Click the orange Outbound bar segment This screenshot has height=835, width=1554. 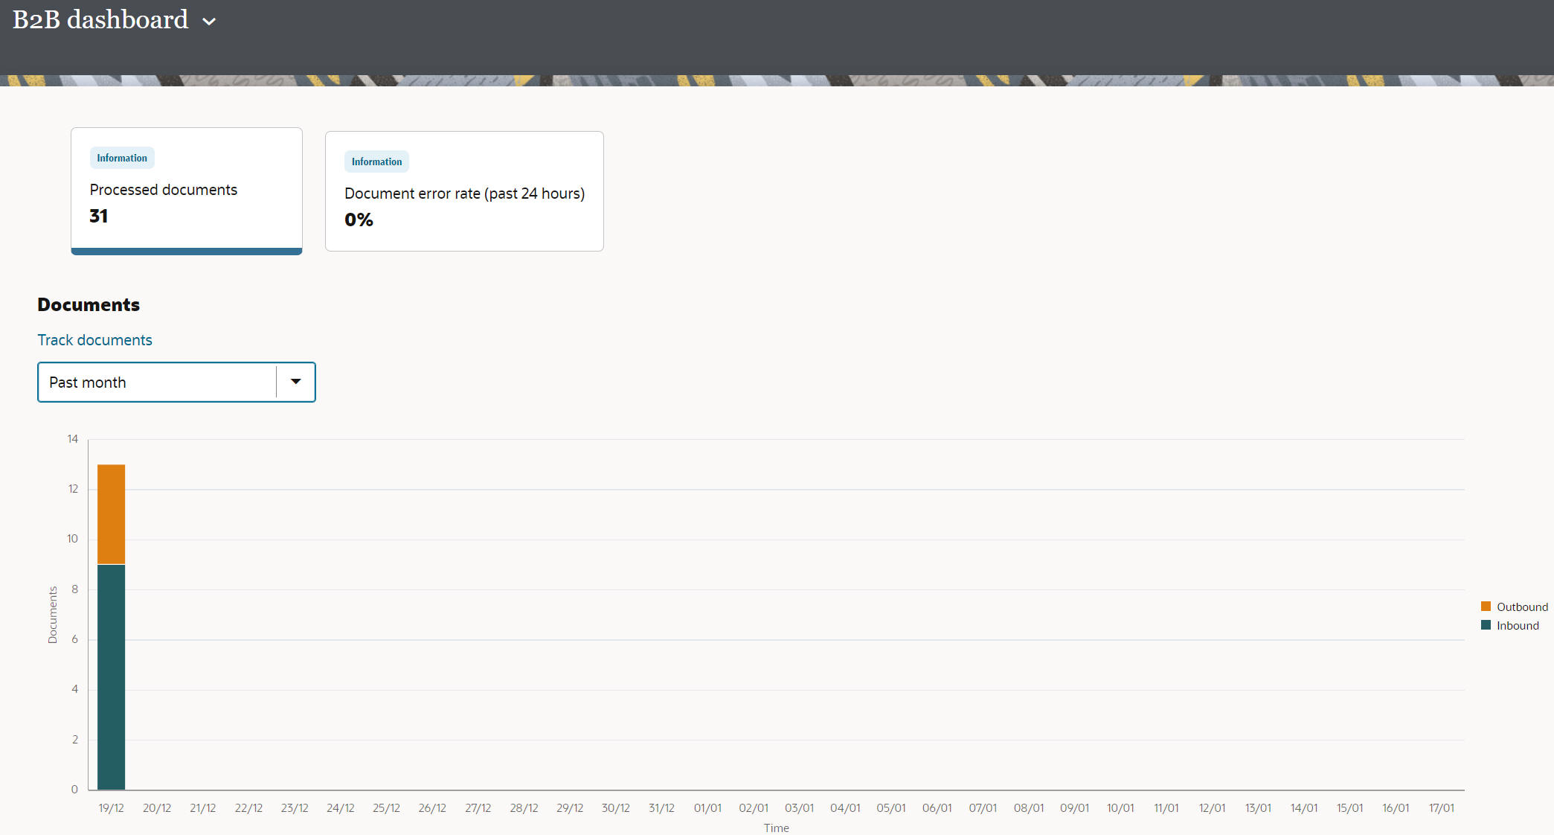(x=111, y=514)
